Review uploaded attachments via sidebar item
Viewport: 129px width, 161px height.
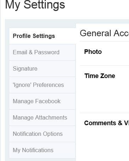[x=42, y=117]
